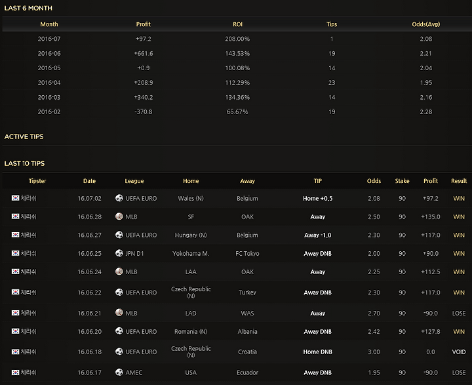Click the LAST 6 MONTH heading
This screenshot has height=385, width=472.
pos(28,8)
